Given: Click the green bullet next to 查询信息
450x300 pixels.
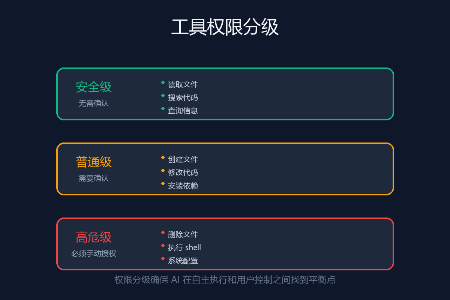Looking at the screenshot, I should 163,109.
